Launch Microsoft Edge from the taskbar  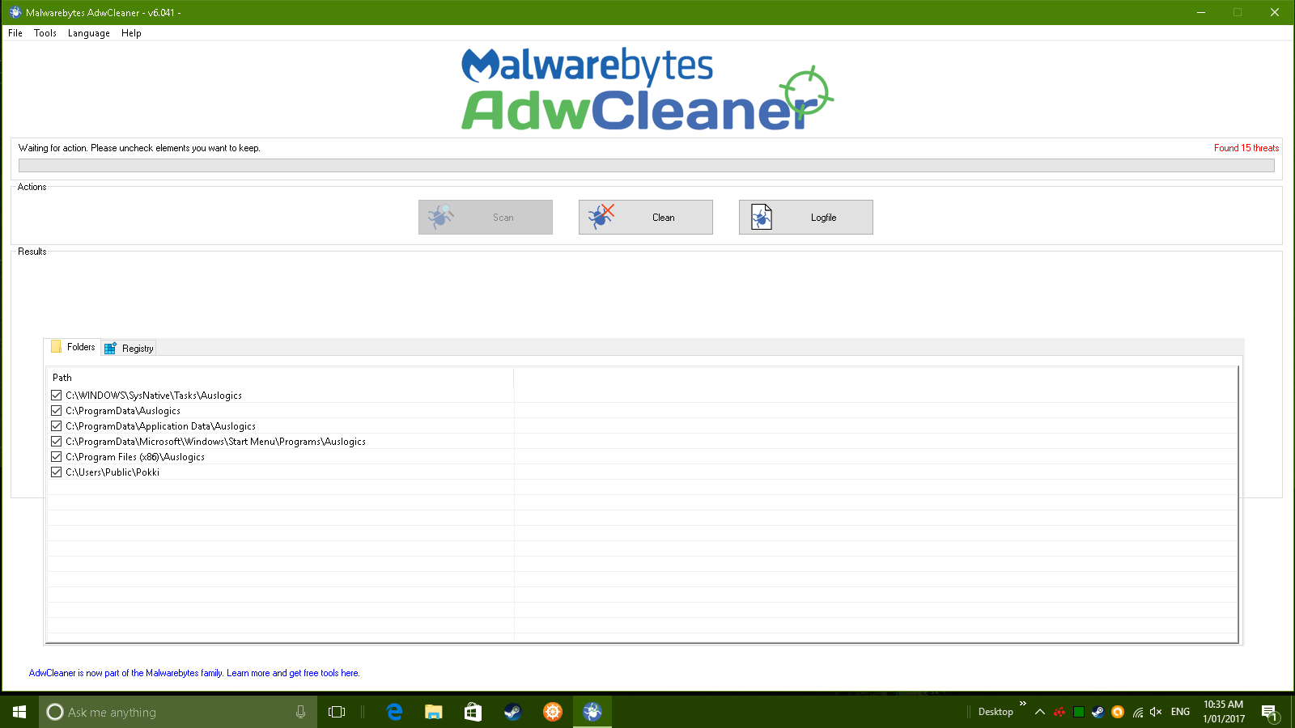pos(394,712)
